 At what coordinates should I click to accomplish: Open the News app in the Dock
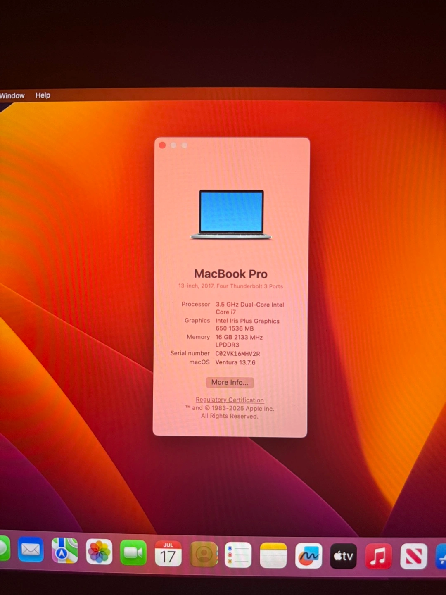(413, 556)
